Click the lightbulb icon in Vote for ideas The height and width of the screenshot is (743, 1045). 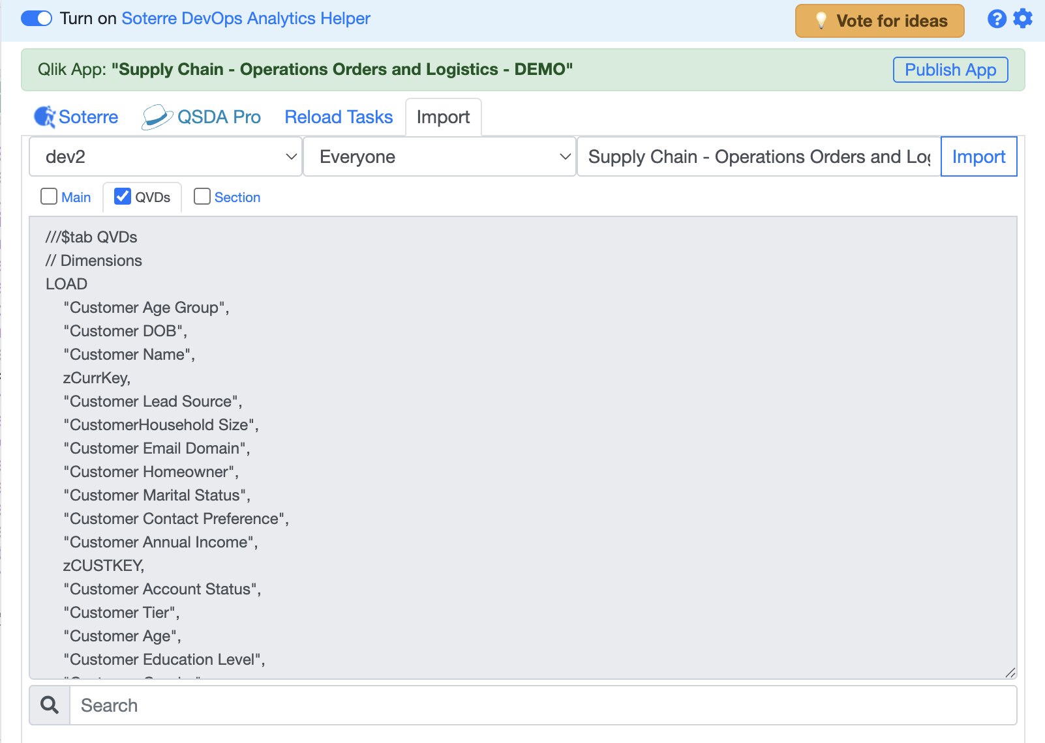[821, 21]
